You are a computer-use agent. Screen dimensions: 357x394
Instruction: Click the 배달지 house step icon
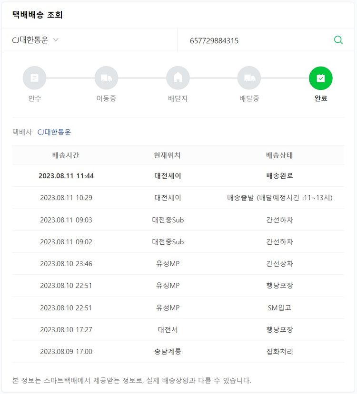[x=178, y=78]
